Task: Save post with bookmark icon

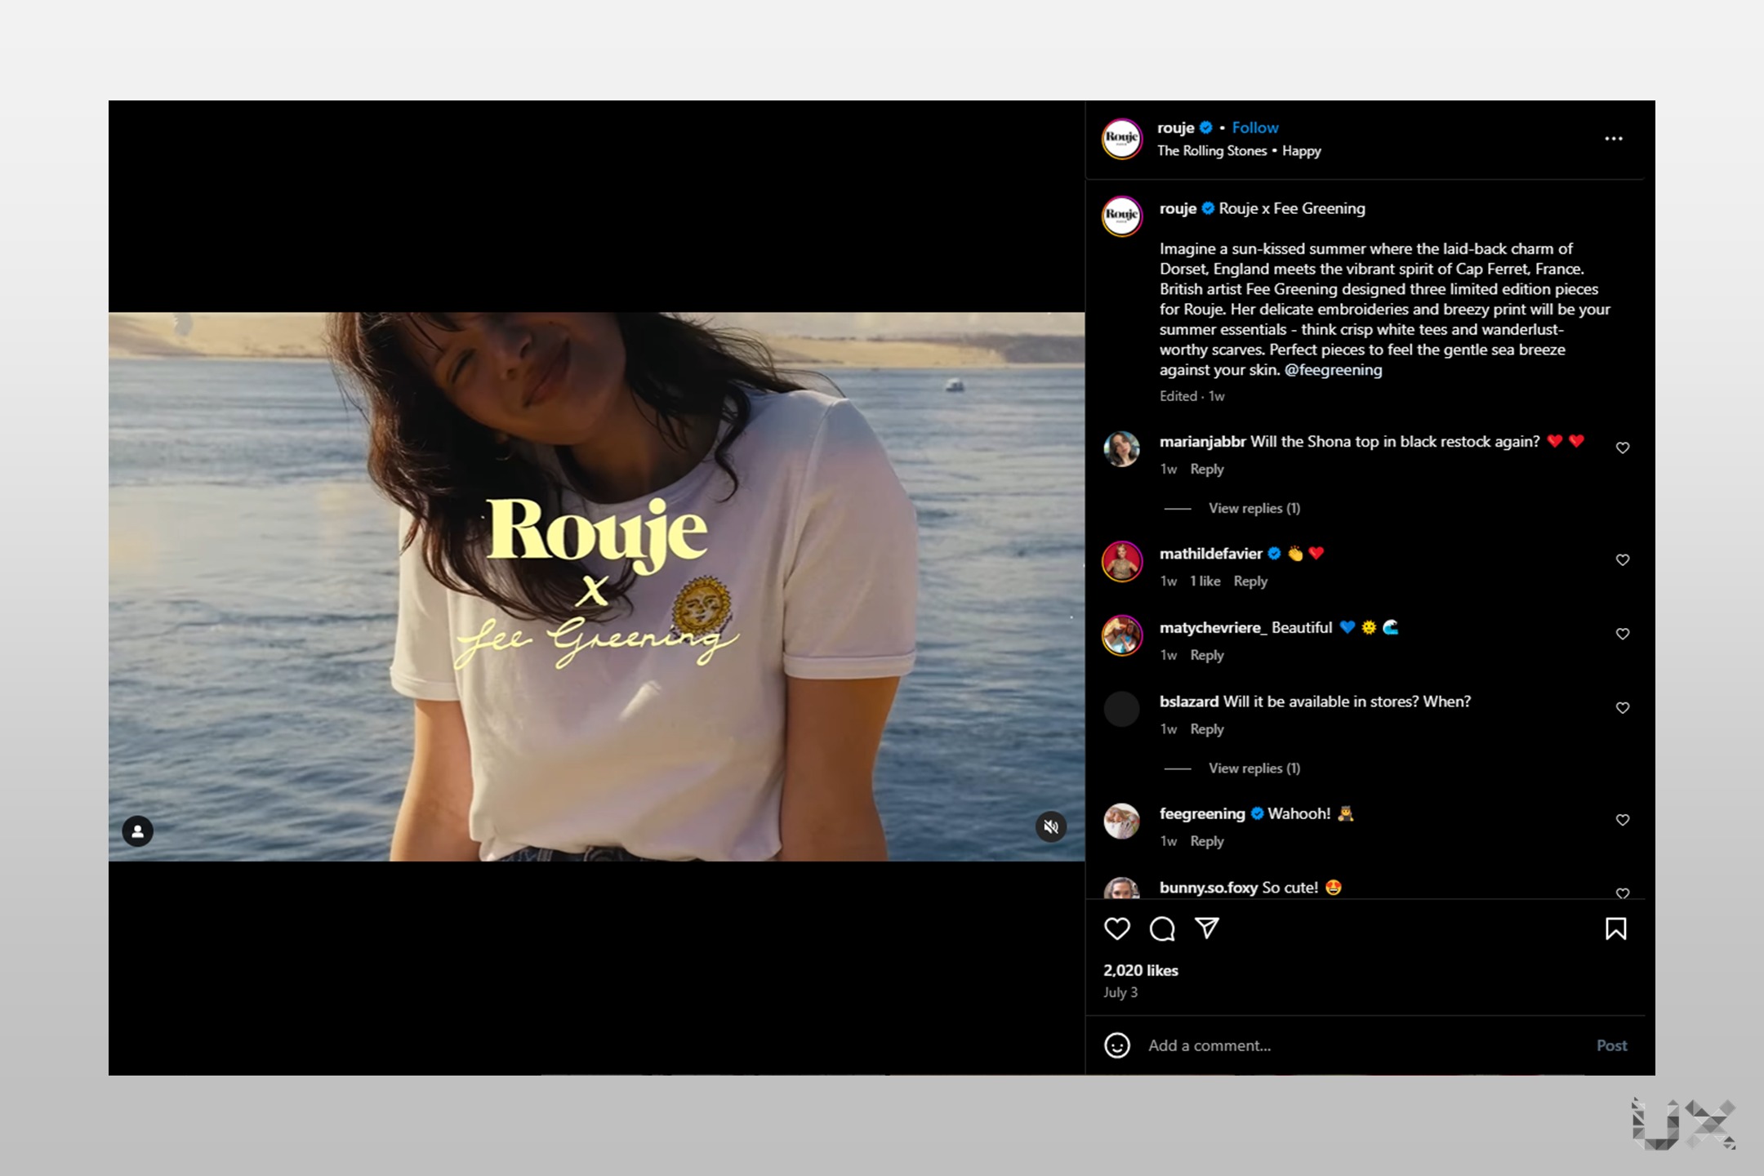Action: pyautogui.click(x=1615, y=929)
